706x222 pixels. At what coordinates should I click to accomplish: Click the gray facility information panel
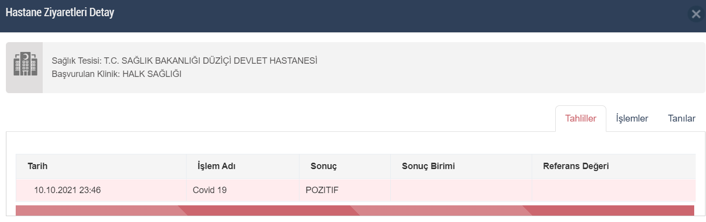point(355,68)
